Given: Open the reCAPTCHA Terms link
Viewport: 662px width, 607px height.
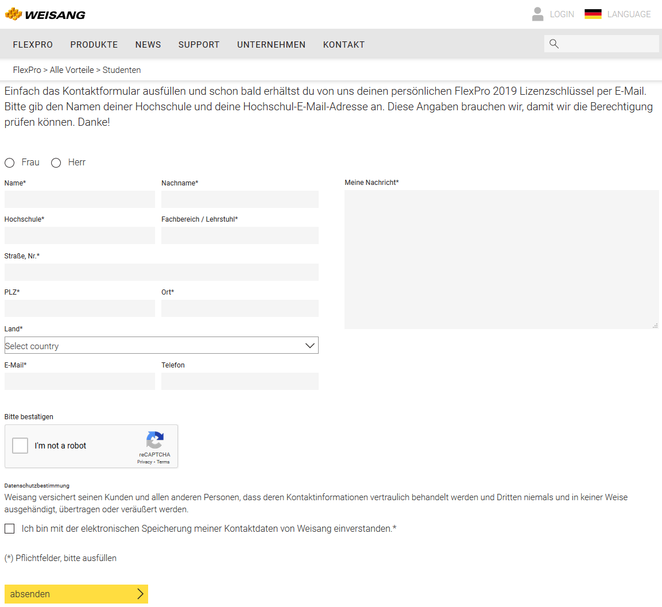Looking at the screenshot, I should point(163,462).
